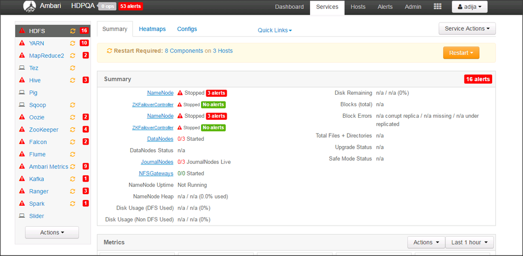Open the first ZKFailoverController link
The image size is (523, 256).
[153, 105]
